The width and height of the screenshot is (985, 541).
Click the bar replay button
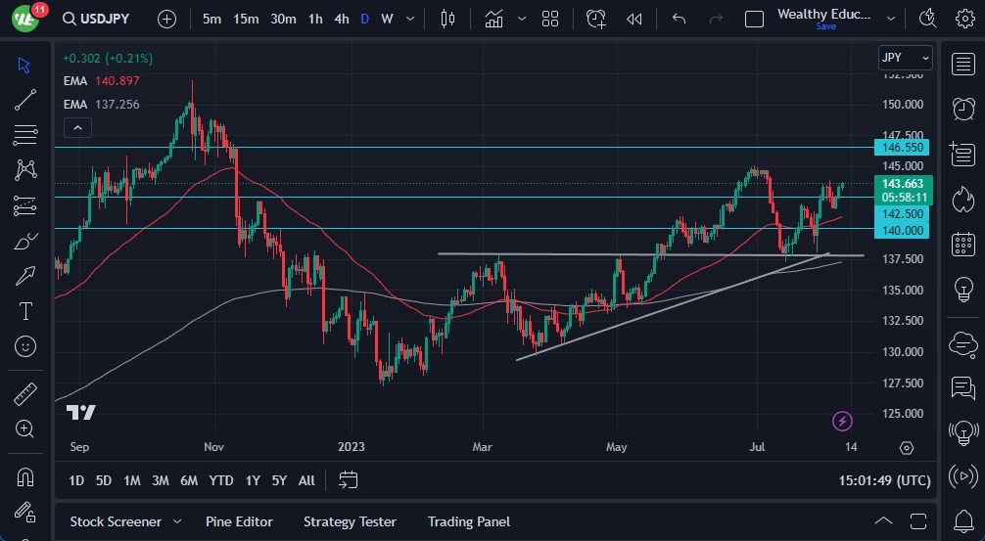point(634,19)
